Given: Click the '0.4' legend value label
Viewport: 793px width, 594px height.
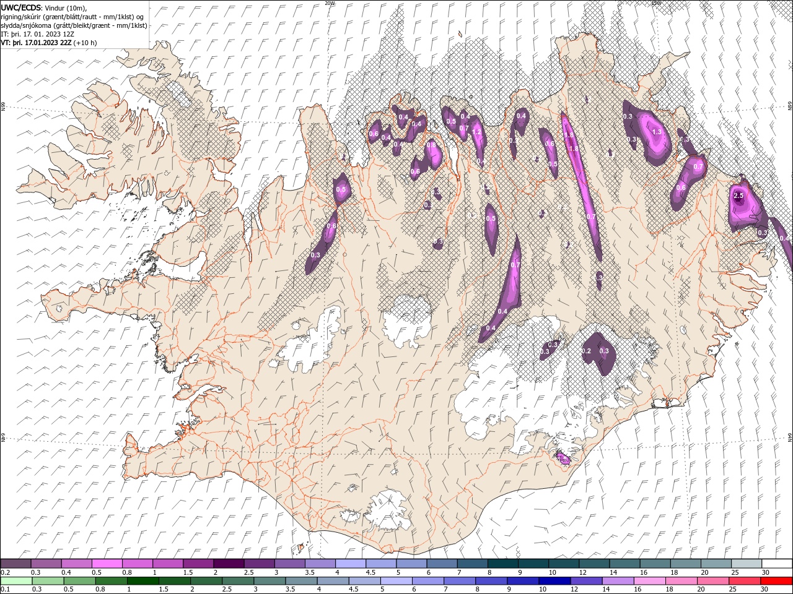Looking at the screenshot, I should point(66,572).
